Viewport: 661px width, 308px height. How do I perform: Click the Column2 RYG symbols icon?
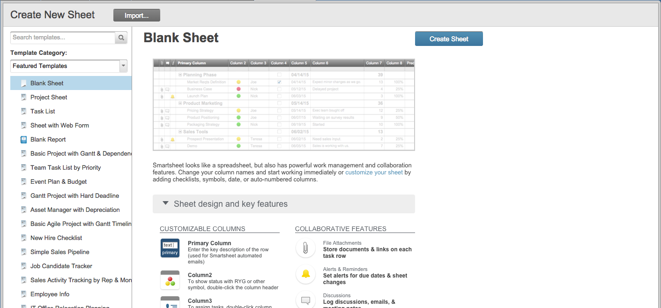pyautogui.click(x=170, y=280)
